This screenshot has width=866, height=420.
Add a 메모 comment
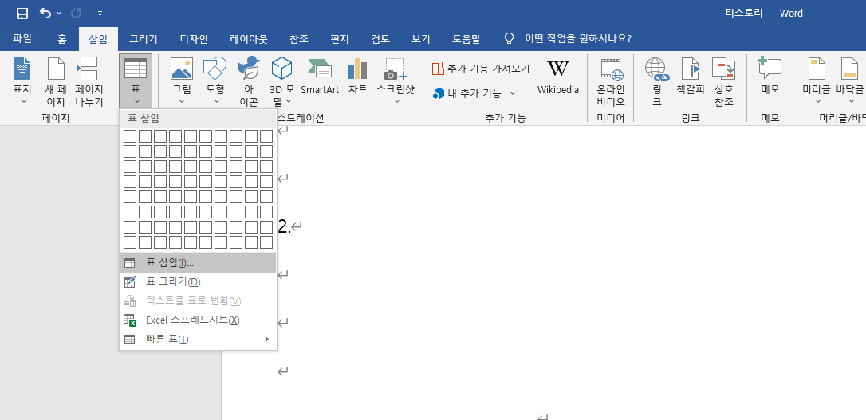click(x=770, y=77)
